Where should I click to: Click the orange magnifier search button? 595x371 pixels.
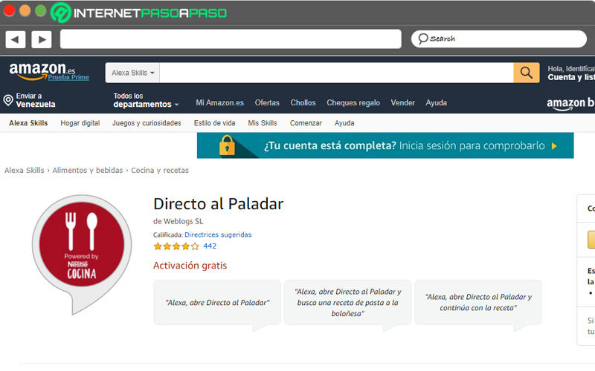(x=527, y=72)
